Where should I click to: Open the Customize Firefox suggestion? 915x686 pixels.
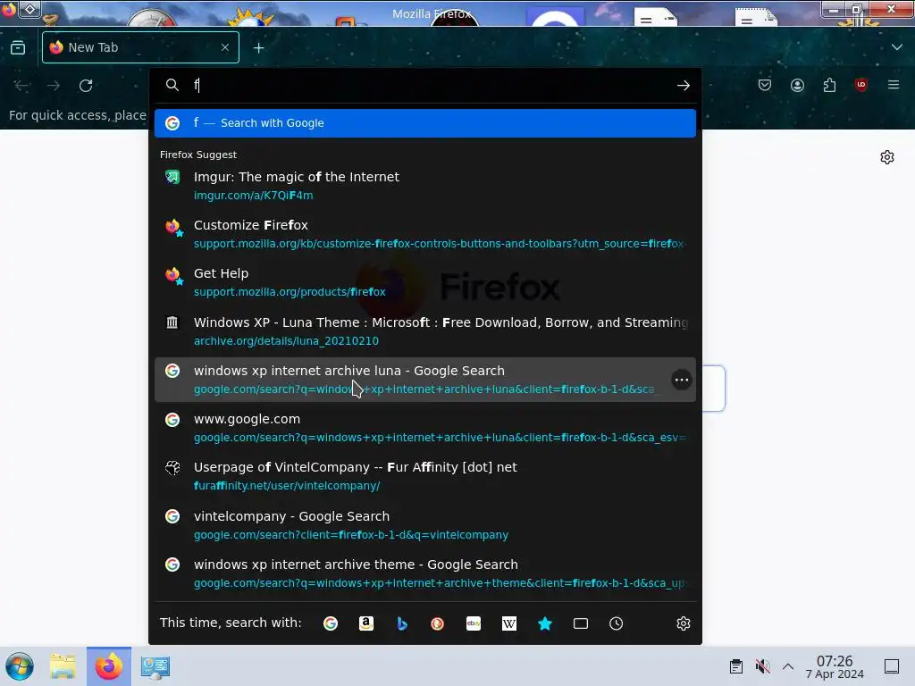click(x=424, y=234)
